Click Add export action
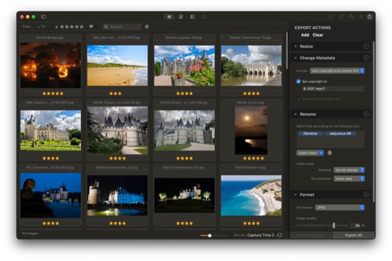 pos(304,35)
